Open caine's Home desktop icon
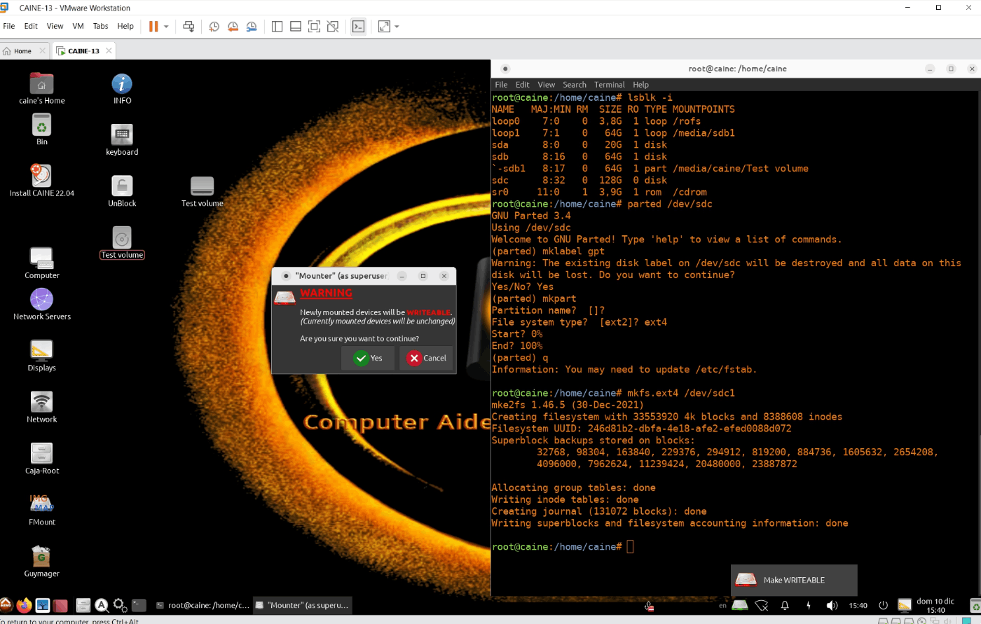Viewport: 981px width, 624px height. pyautogui.click(x=42, y=89)
